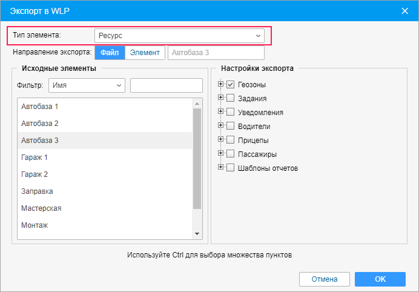Image resolution: width=419 pixels, height=292 pixels.
Task: Expand the Геозоны tree node
Action: click(x=221, y=84)
